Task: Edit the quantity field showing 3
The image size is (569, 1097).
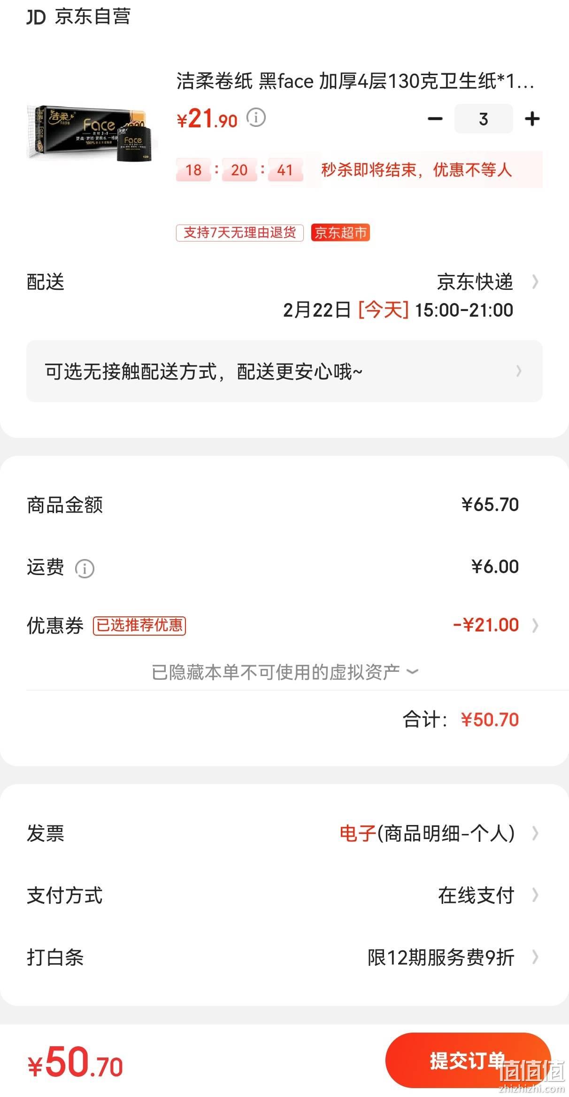Action: pyautogui.click(x=484, y=119)
